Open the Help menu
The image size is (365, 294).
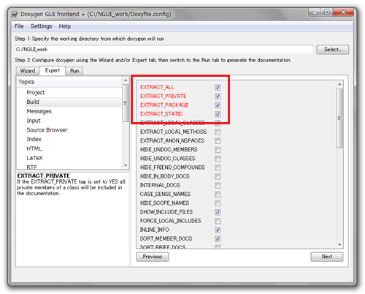[65, 26]
